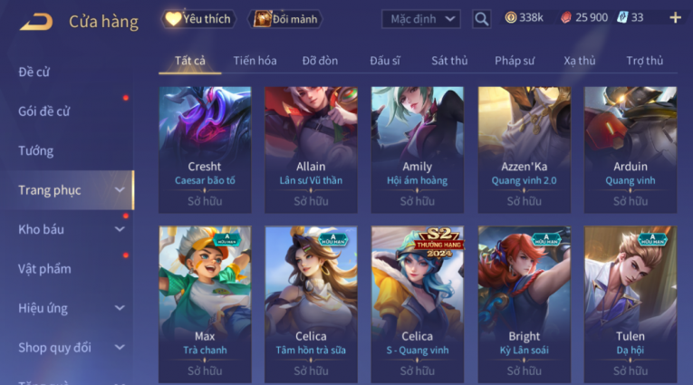Expand the Kho báu sidebar section
The width and height of the screenshot is (693, 385).
(x=120, y=229)
